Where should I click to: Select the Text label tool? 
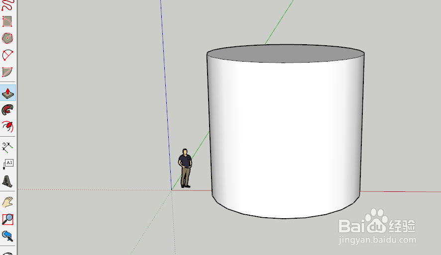[x=7, y=164]
